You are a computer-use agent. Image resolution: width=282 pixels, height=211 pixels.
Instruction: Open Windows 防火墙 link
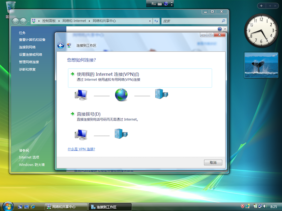pos(32,165)
